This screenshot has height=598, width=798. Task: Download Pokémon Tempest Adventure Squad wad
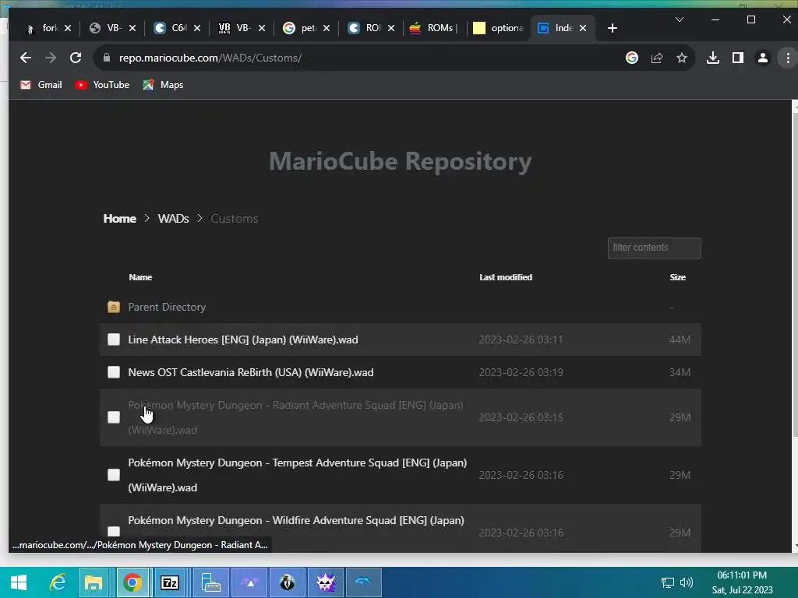(x=297, y=475)
